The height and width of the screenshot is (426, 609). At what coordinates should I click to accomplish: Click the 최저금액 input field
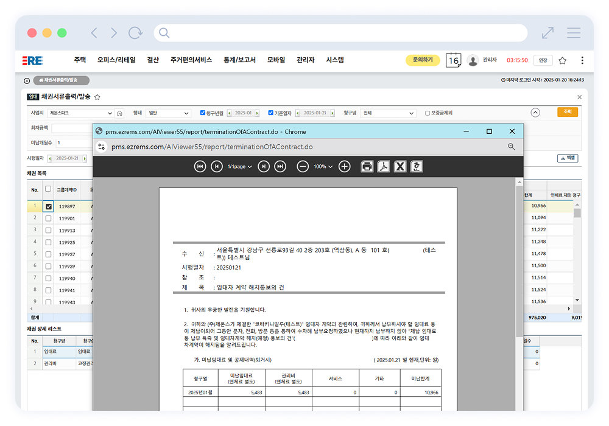point(72,128)
